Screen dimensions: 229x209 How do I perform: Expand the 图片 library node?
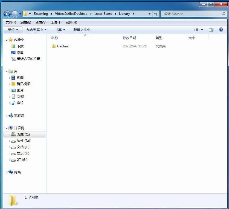(x=9, y=91)
